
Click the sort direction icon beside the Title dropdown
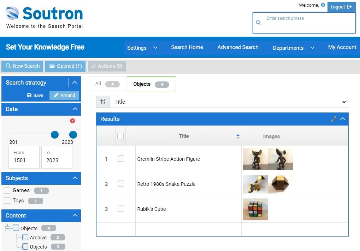coord(102,102)
